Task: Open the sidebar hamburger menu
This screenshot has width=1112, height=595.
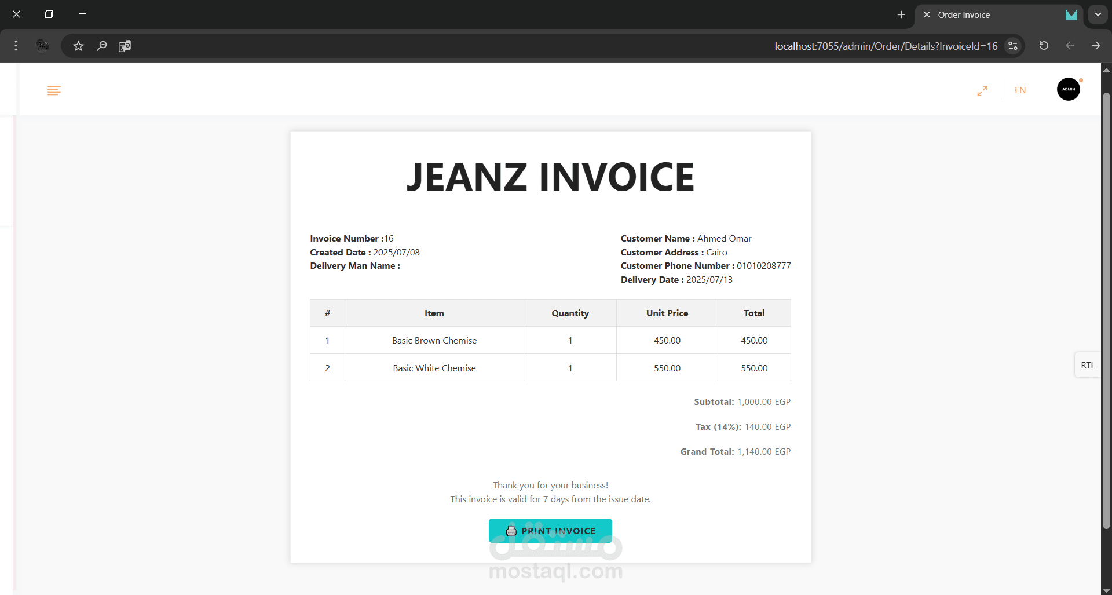Action: pyautogui.click(x=54, y=90)
